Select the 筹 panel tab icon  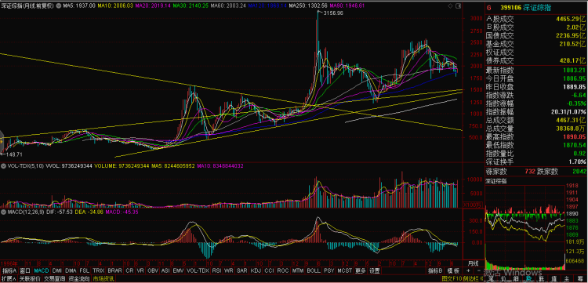click(x=580, y=279)
